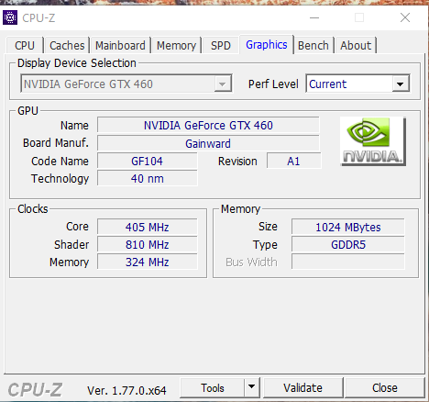Image resolution: width=429 pixels, height=402 pixels.
Task: Click the Tools dropdown arrow
Action: coord(251,387)
